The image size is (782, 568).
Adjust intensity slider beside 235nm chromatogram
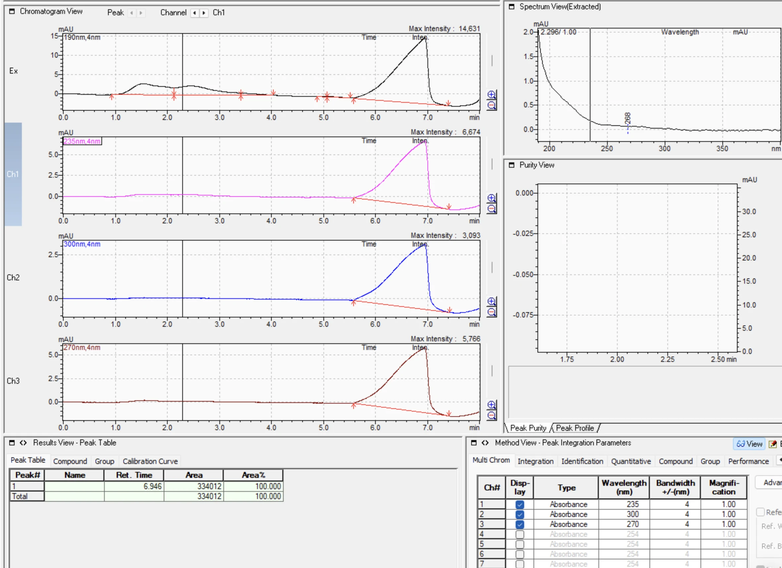[492, 164]
